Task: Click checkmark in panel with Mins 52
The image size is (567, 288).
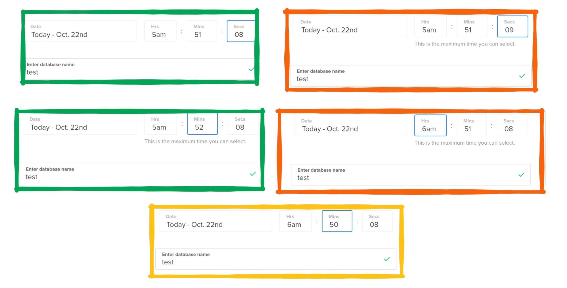Action: (x=253, y=174)
